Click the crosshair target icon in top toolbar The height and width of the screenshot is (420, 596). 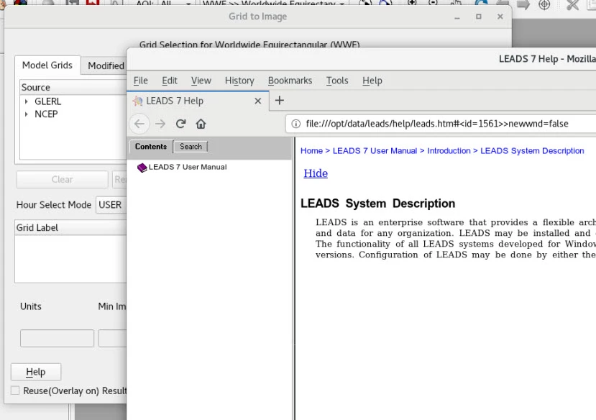coord(544,4)
